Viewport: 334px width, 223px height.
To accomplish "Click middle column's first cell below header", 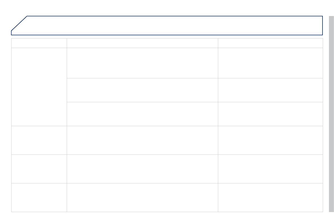I will pos(142,63).
